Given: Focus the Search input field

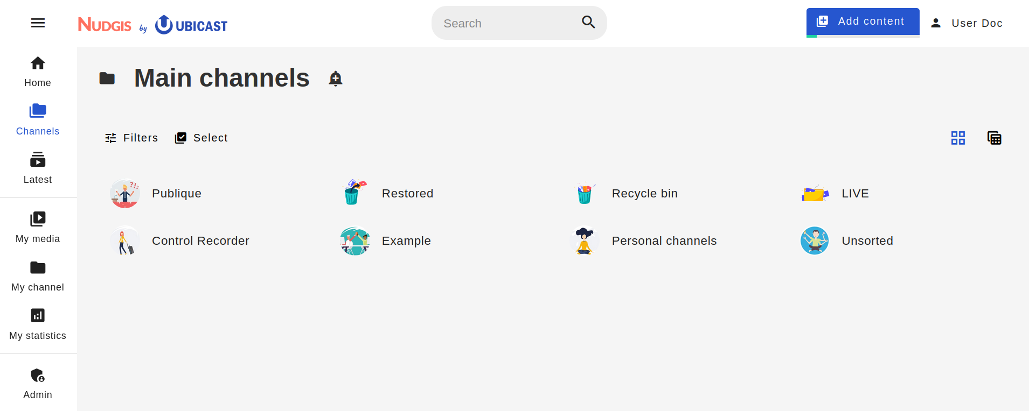Looking at the screenshot, I should [x=506, y=23].
